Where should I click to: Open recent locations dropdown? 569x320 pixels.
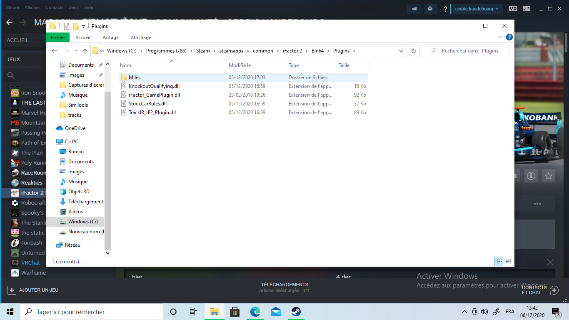point(76,51)
